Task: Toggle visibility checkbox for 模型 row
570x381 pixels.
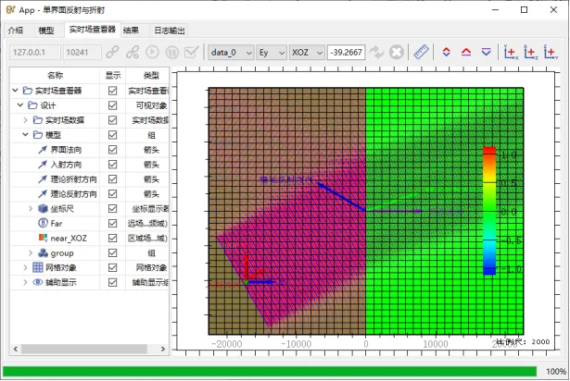Action: (113, 135)
